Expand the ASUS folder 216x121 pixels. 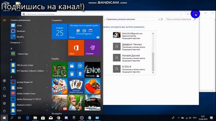(x=29, y=111)
